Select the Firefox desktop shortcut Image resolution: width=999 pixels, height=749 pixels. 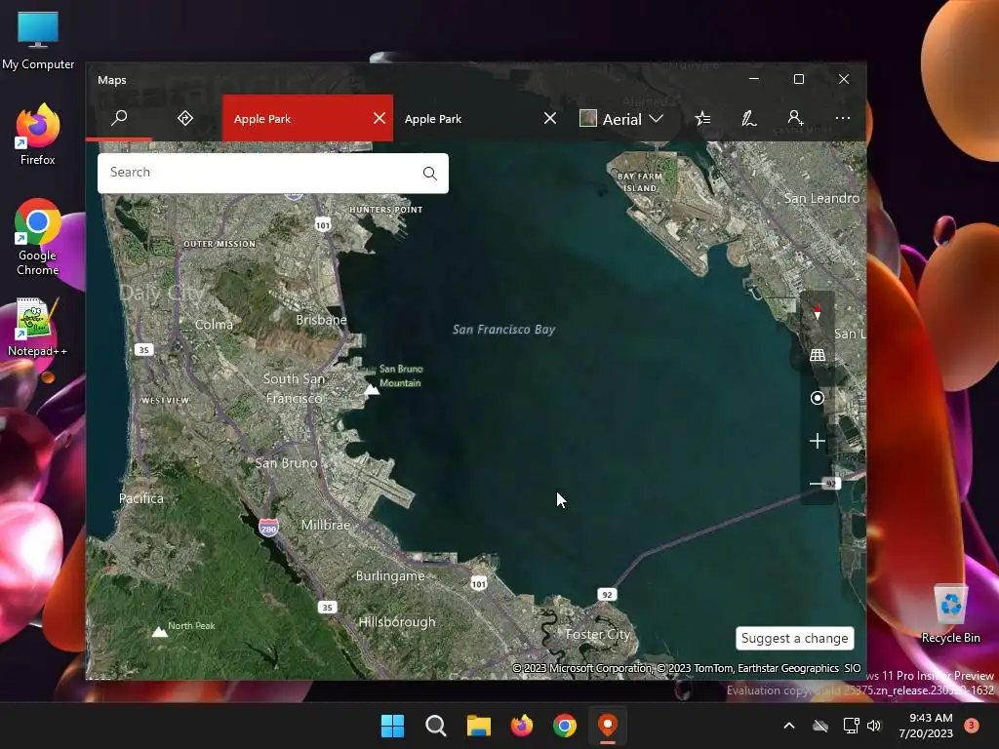38,135
